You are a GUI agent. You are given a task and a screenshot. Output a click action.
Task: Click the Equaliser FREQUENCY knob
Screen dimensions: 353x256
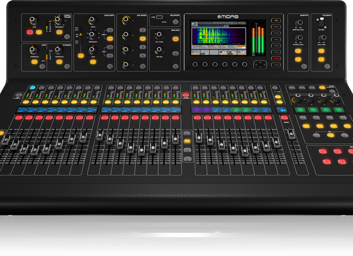click(x=92, y=35)
